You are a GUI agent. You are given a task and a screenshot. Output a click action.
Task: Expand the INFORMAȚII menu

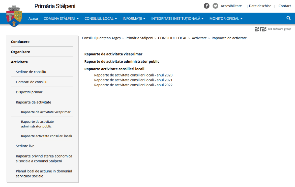tap(134, 19)
